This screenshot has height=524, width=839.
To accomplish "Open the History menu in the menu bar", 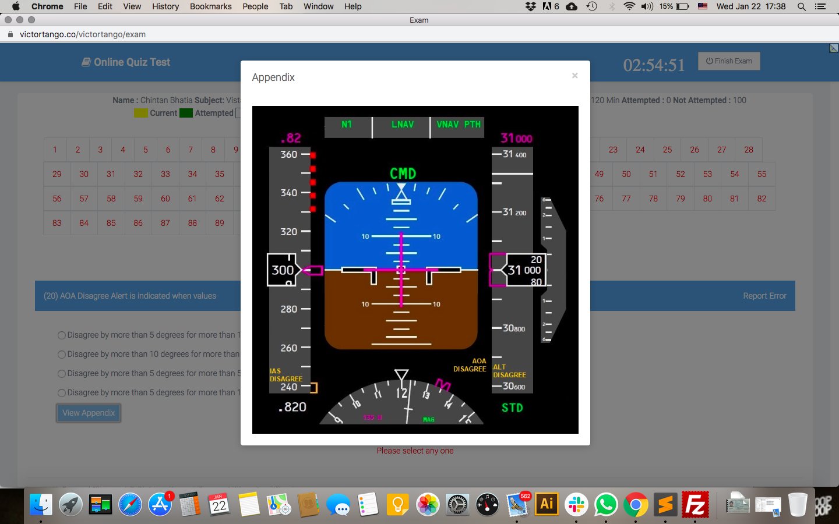I will click(165, 6).
